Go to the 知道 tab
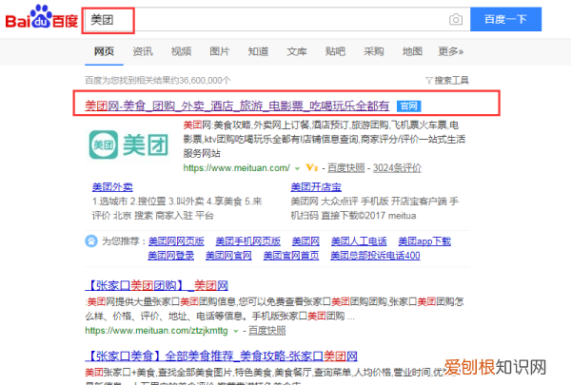The image size is (571, 385). [x=258, y=51]
